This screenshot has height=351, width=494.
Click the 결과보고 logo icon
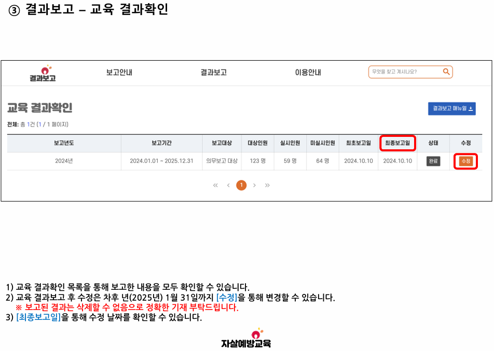(43, 73)
